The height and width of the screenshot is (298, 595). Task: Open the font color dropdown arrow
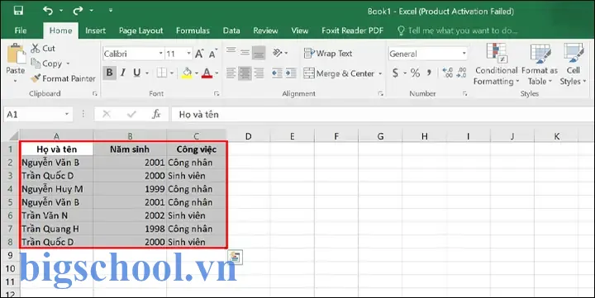point(217,73)
